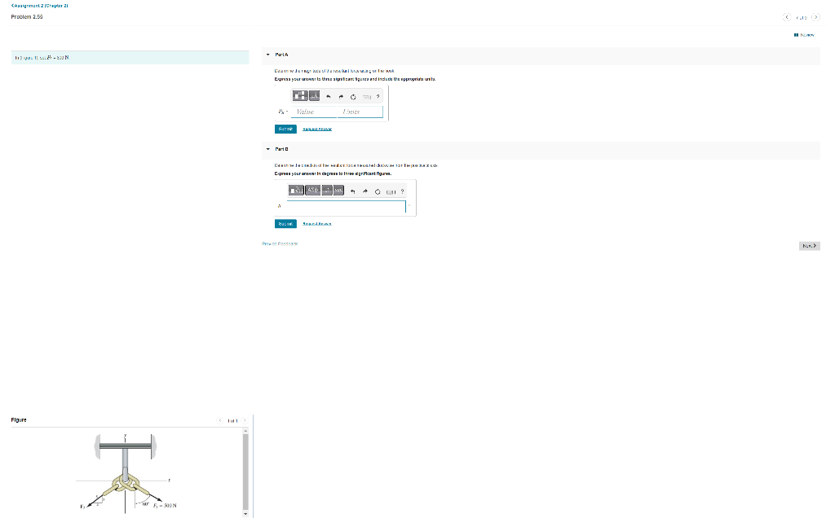The height and width of the screenshot is (518, 835).
Task: Open keyboard shortcuts in Part B toolbar
Action: coord(391,191)
